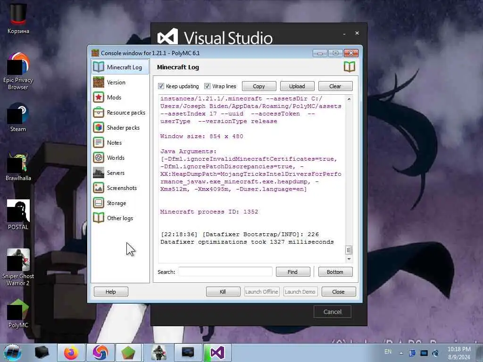The image size is (483, 362).
Task: Open Epic Privacy Browser desktop shortcut
Action: (18, 72)
